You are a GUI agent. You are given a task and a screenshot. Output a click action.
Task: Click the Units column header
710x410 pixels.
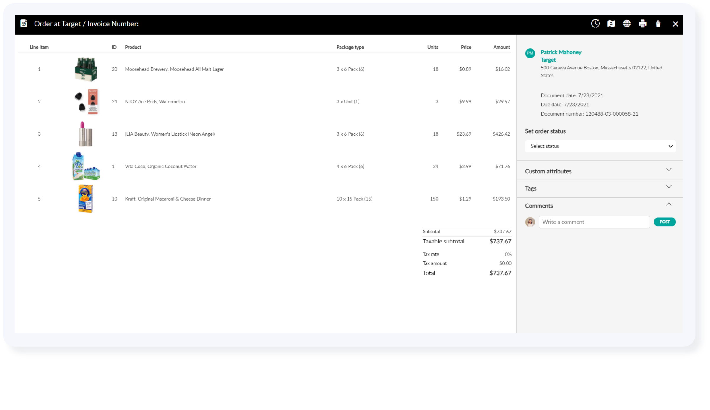click(x=433, y=47)
